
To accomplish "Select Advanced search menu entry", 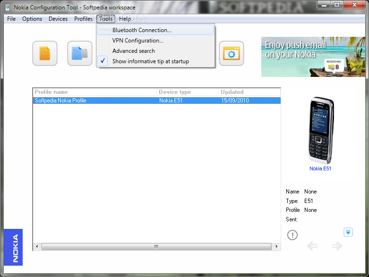I will tap(155, 51).
